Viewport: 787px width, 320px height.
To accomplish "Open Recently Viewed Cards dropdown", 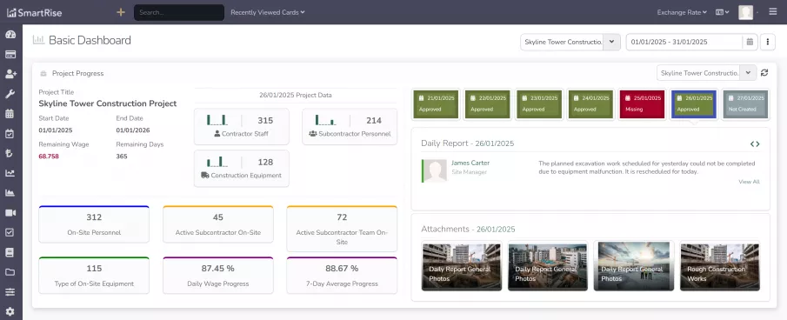I will (x=268, y=12).
